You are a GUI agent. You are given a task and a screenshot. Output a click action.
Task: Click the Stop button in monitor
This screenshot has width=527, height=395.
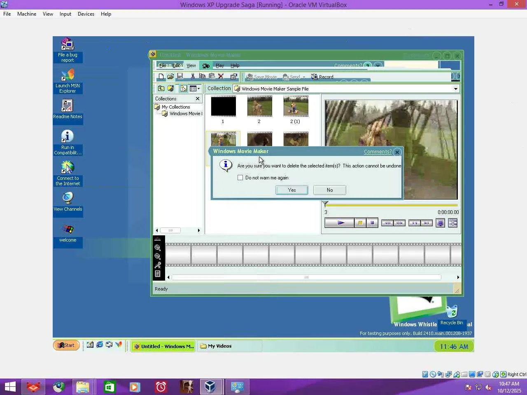[x=372, y=223]
